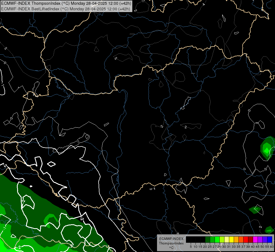Select the violet 50–55 legend swatch
275x252 pixels.
265,239
